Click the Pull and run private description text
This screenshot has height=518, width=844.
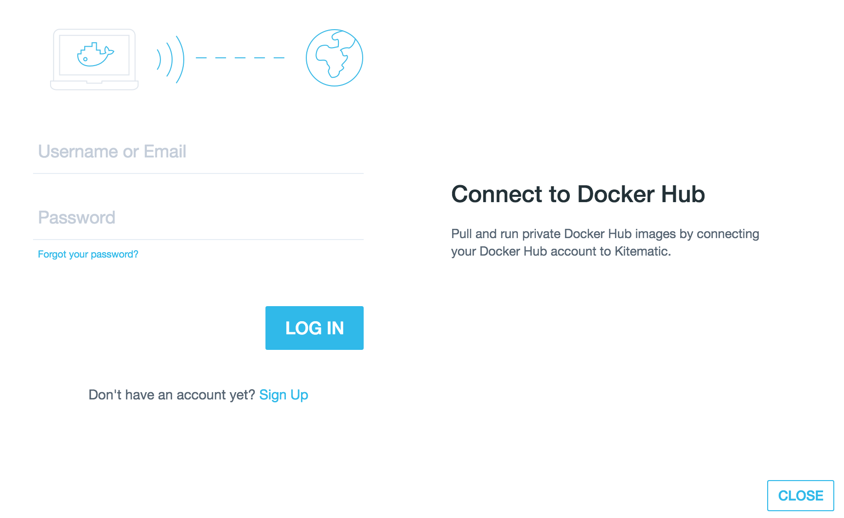605,242
